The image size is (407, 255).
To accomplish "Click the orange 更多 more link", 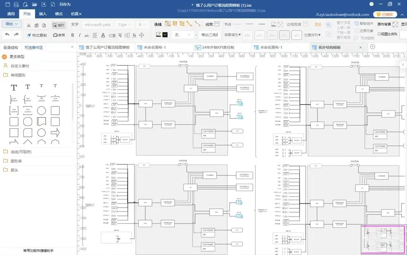I will [x=318, y=24].
